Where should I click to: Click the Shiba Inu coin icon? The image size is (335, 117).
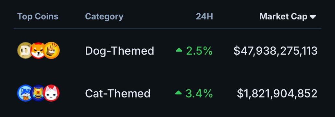click(38, 50)
